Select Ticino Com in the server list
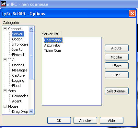The height and width of the screenshot is (128, 138). [52, 50]
